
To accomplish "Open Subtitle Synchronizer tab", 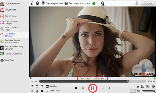I will point(11,54).
